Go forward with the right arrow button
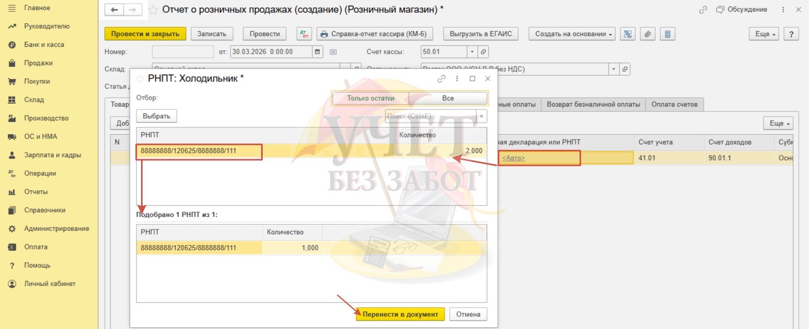Screen dimensions: 809x329 [132, 10]
